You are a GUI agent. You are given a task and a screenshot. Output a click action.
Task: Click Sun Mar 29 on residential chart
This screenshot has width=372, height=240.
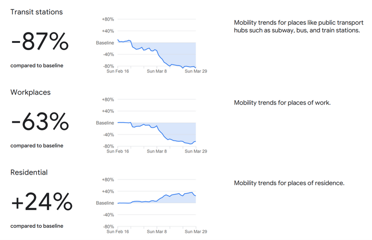[x=196, y=231]
